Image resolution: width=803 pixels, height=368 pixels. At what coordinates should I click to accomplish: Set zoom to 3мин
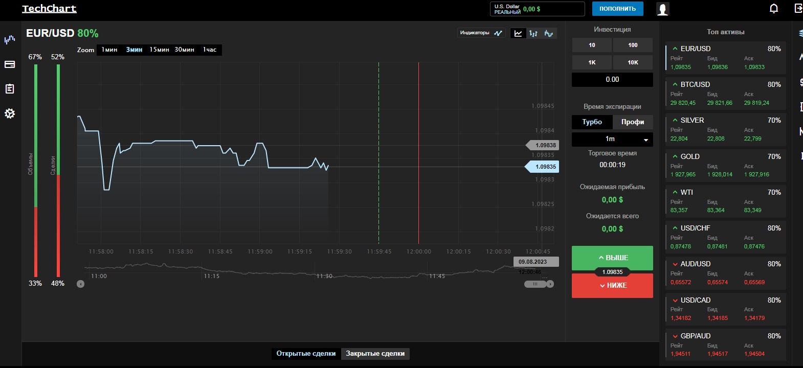[x=134, y=50]
